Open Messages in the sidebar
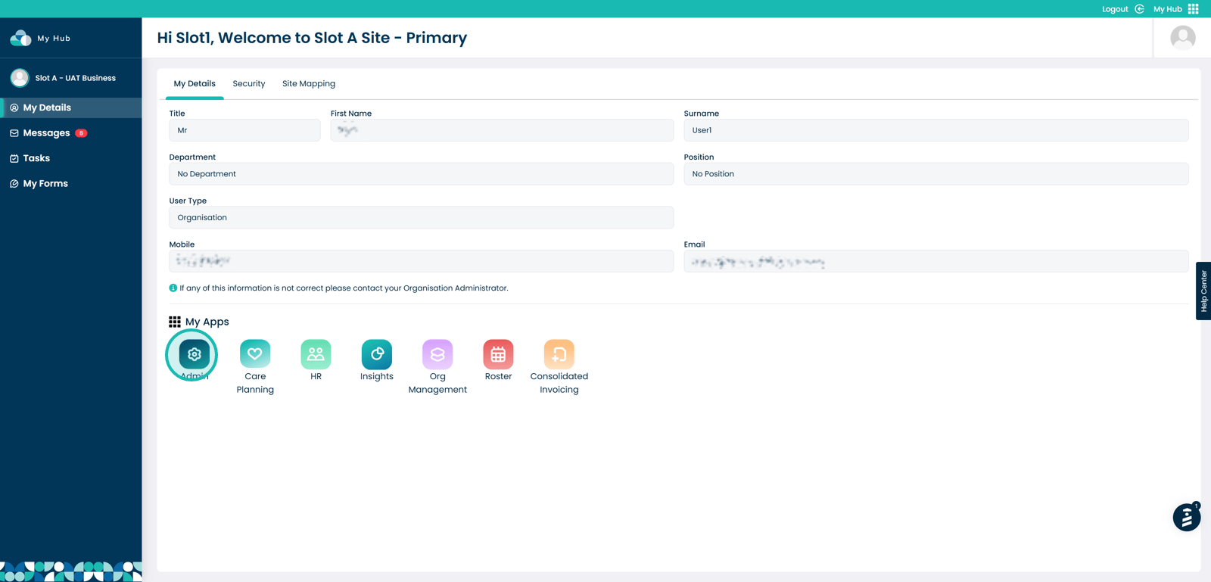The height and width of the screenshot is (582, 1211). click(x=47, y=133)
